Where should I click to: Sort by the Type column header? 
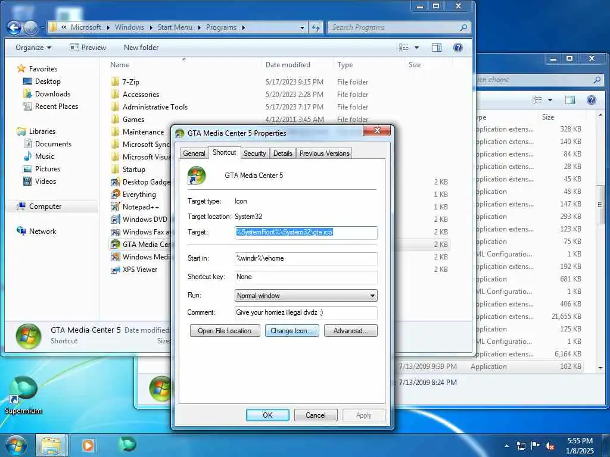[x=345, y=64]
